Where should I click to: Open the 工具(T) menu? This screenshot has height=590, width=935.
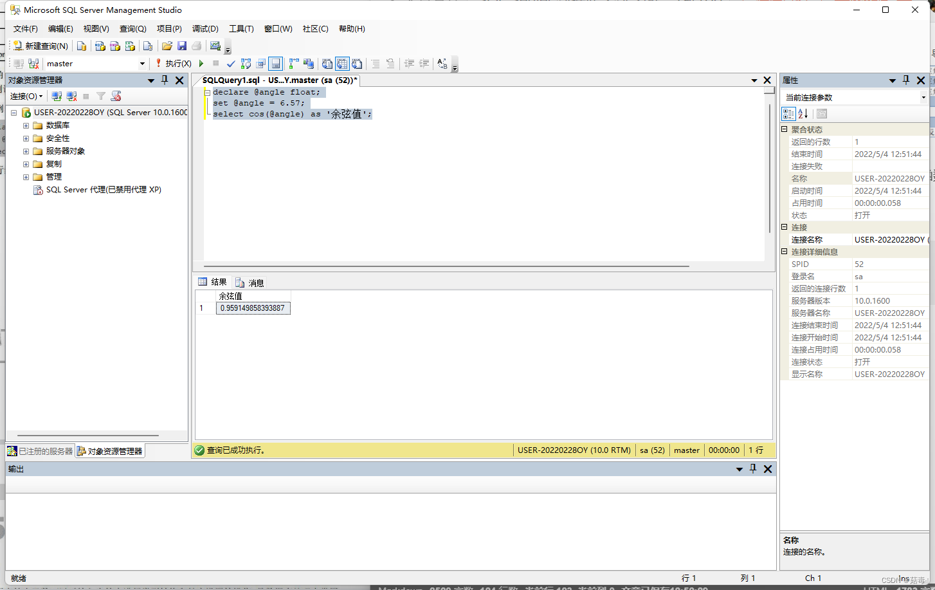coord(241,29)
